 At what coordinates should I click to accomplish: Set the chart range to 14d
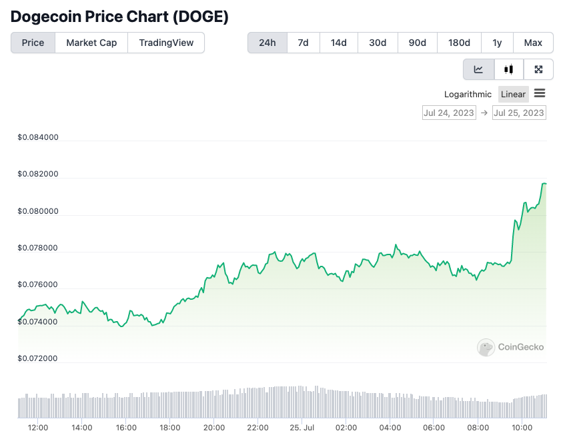[339, 43]
